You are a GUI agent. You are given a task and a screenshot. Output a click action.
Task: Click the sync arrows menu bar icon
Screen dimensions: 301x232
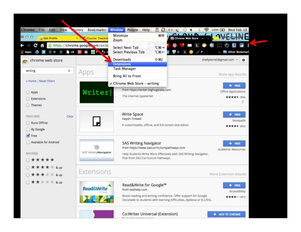point(163,30)
